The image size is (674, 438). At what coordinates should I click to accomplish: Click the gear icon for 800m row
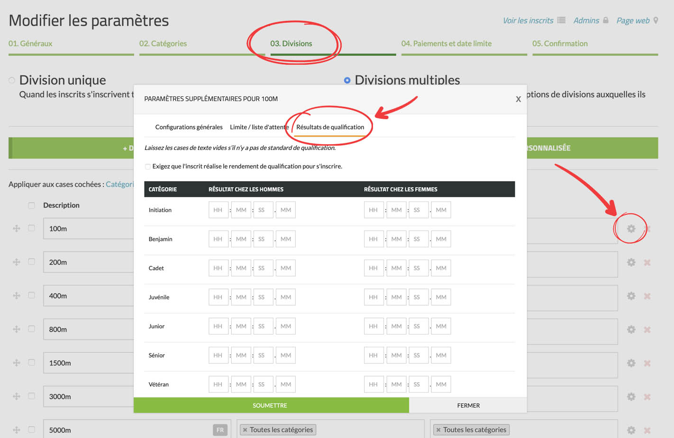pos(631,329)
